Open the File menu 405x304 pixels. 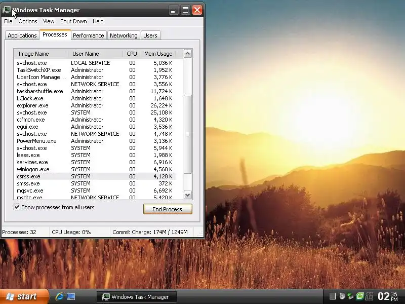[x=8, y=21]
